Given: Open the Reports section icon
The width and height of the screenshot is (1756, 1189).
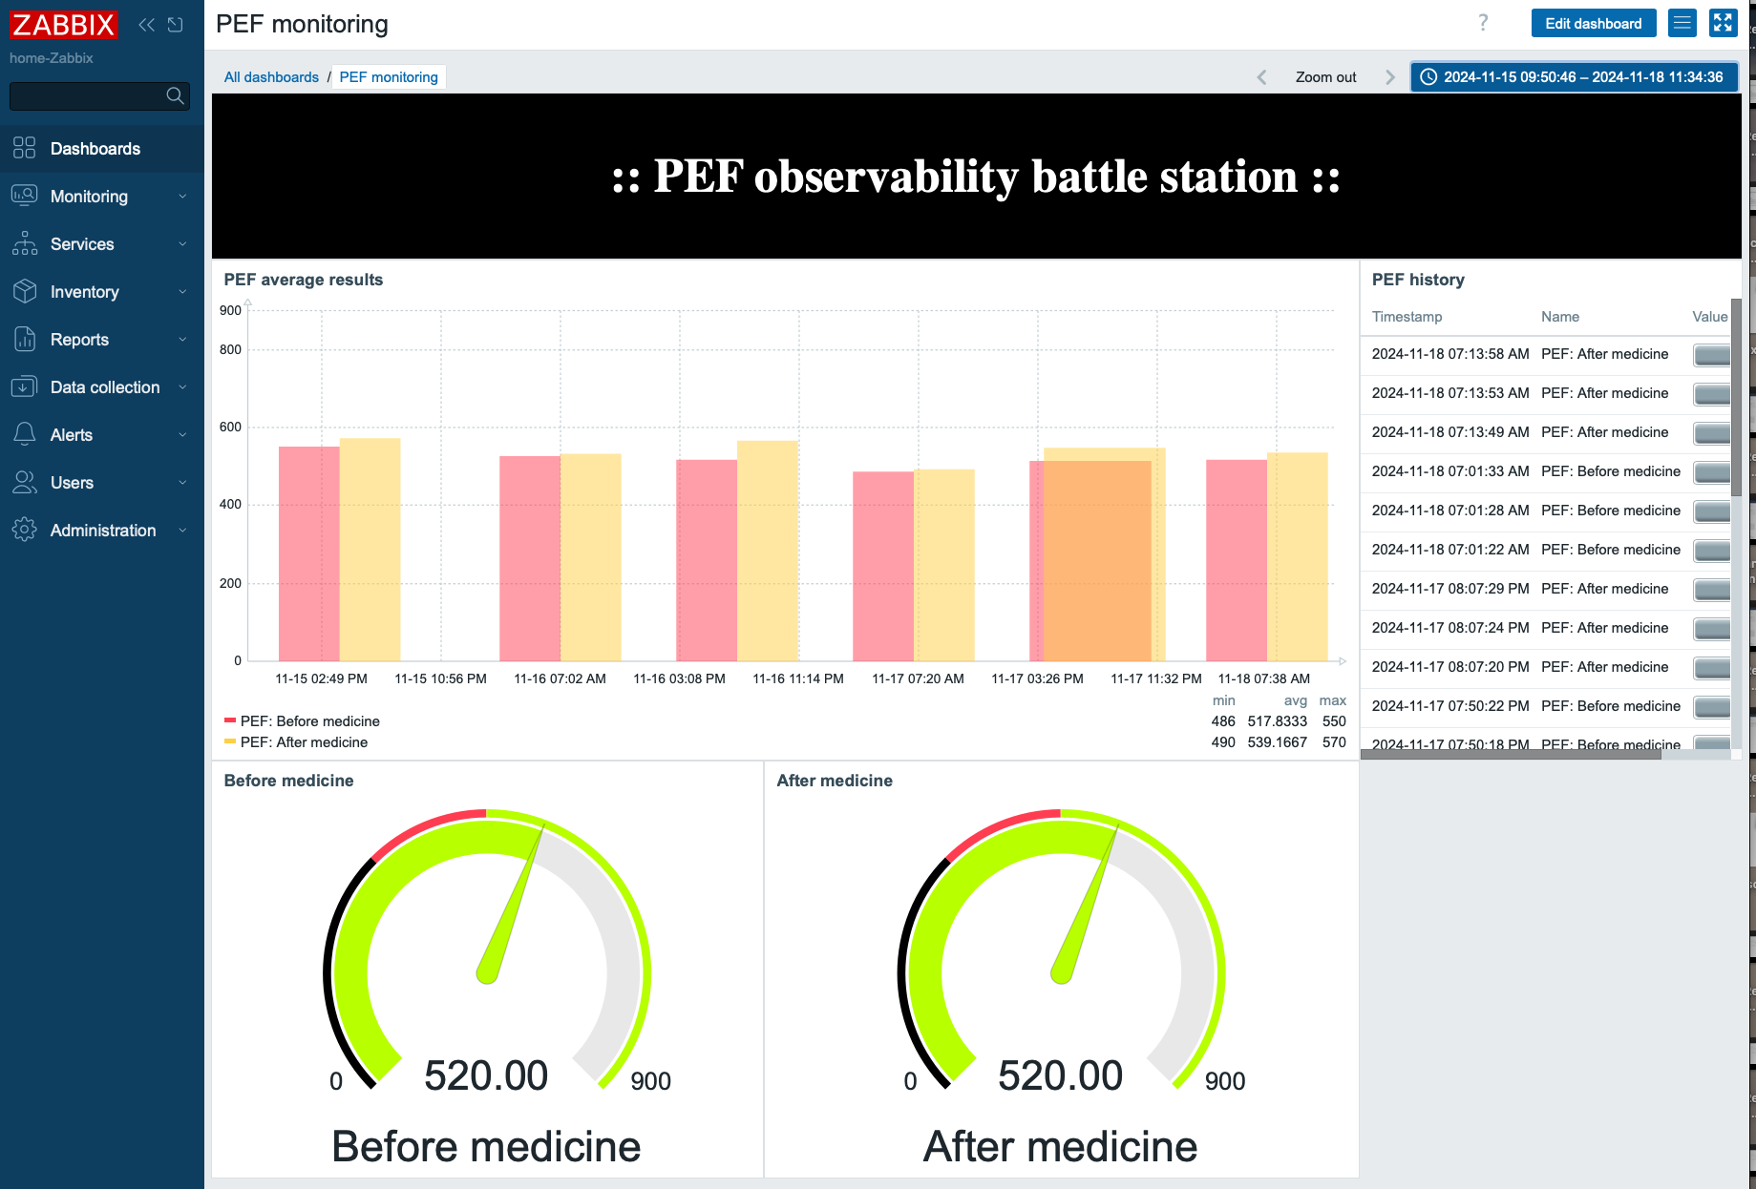Looking at the screenshot, I should [24, 340].
